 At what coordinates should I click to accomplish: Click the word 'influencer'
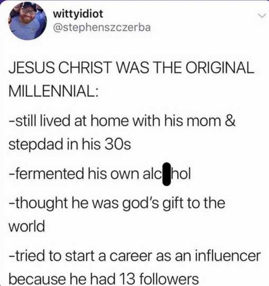[228, 255]
